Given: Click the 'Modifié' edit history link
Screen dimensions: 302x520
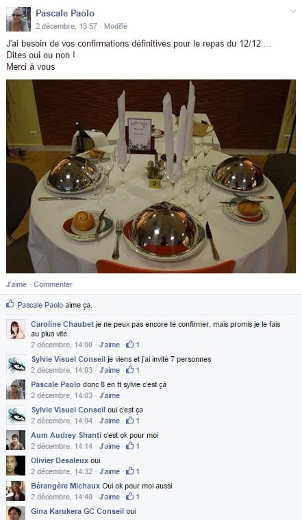Looking at the screenshot, I should pyautogui.click(x=116, y=26).
